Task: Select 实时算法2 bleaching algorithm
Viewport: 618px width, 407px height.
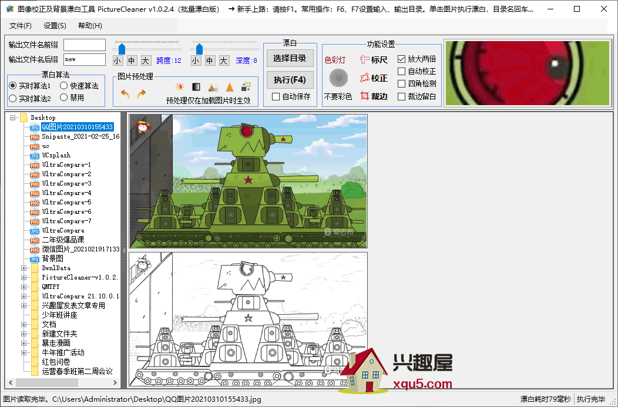Action: click(x=30, y=98)
